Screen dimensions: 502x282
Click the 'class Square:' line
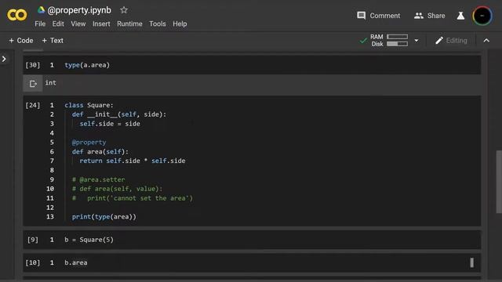(89, 105)
